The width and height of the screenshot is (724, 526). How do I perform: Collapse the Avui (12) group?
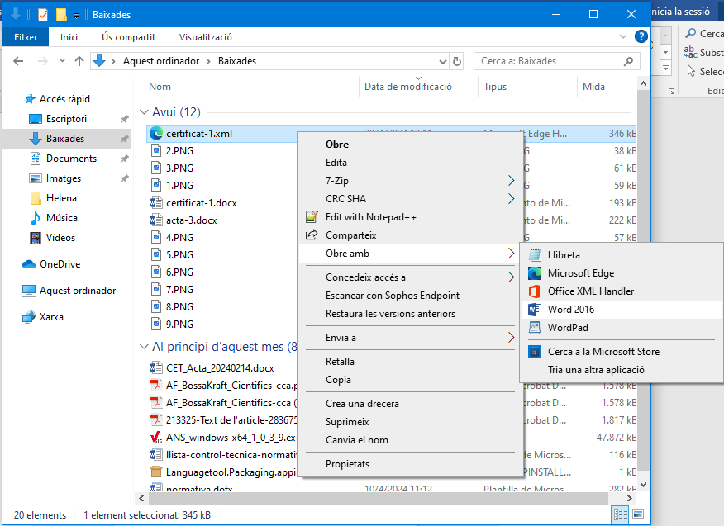144,112
